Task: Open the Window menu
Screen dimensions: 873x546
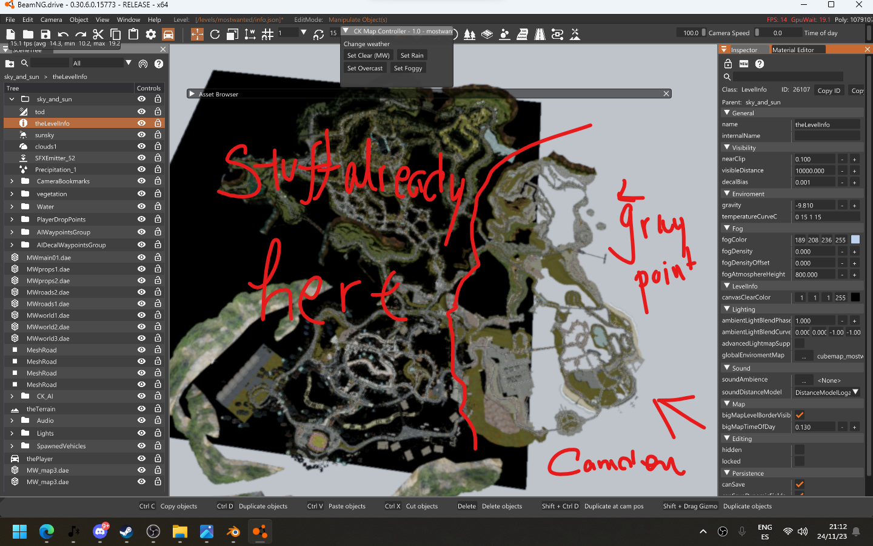Action: (x=129, y=20)
